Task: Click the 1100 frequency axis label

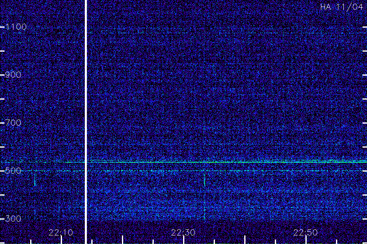Action: (16, 27)
